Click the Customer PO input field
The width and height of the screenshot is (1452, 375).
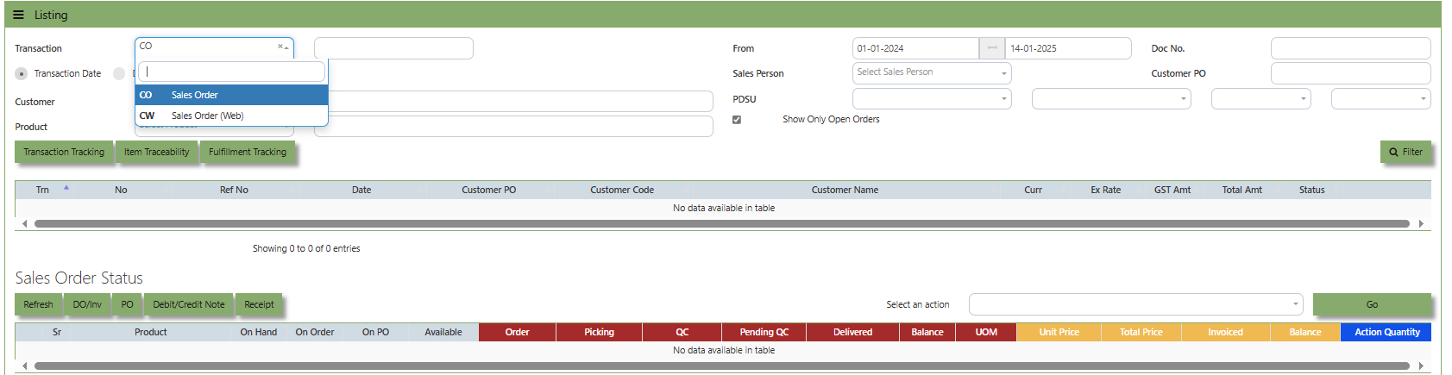(1350, 73)
